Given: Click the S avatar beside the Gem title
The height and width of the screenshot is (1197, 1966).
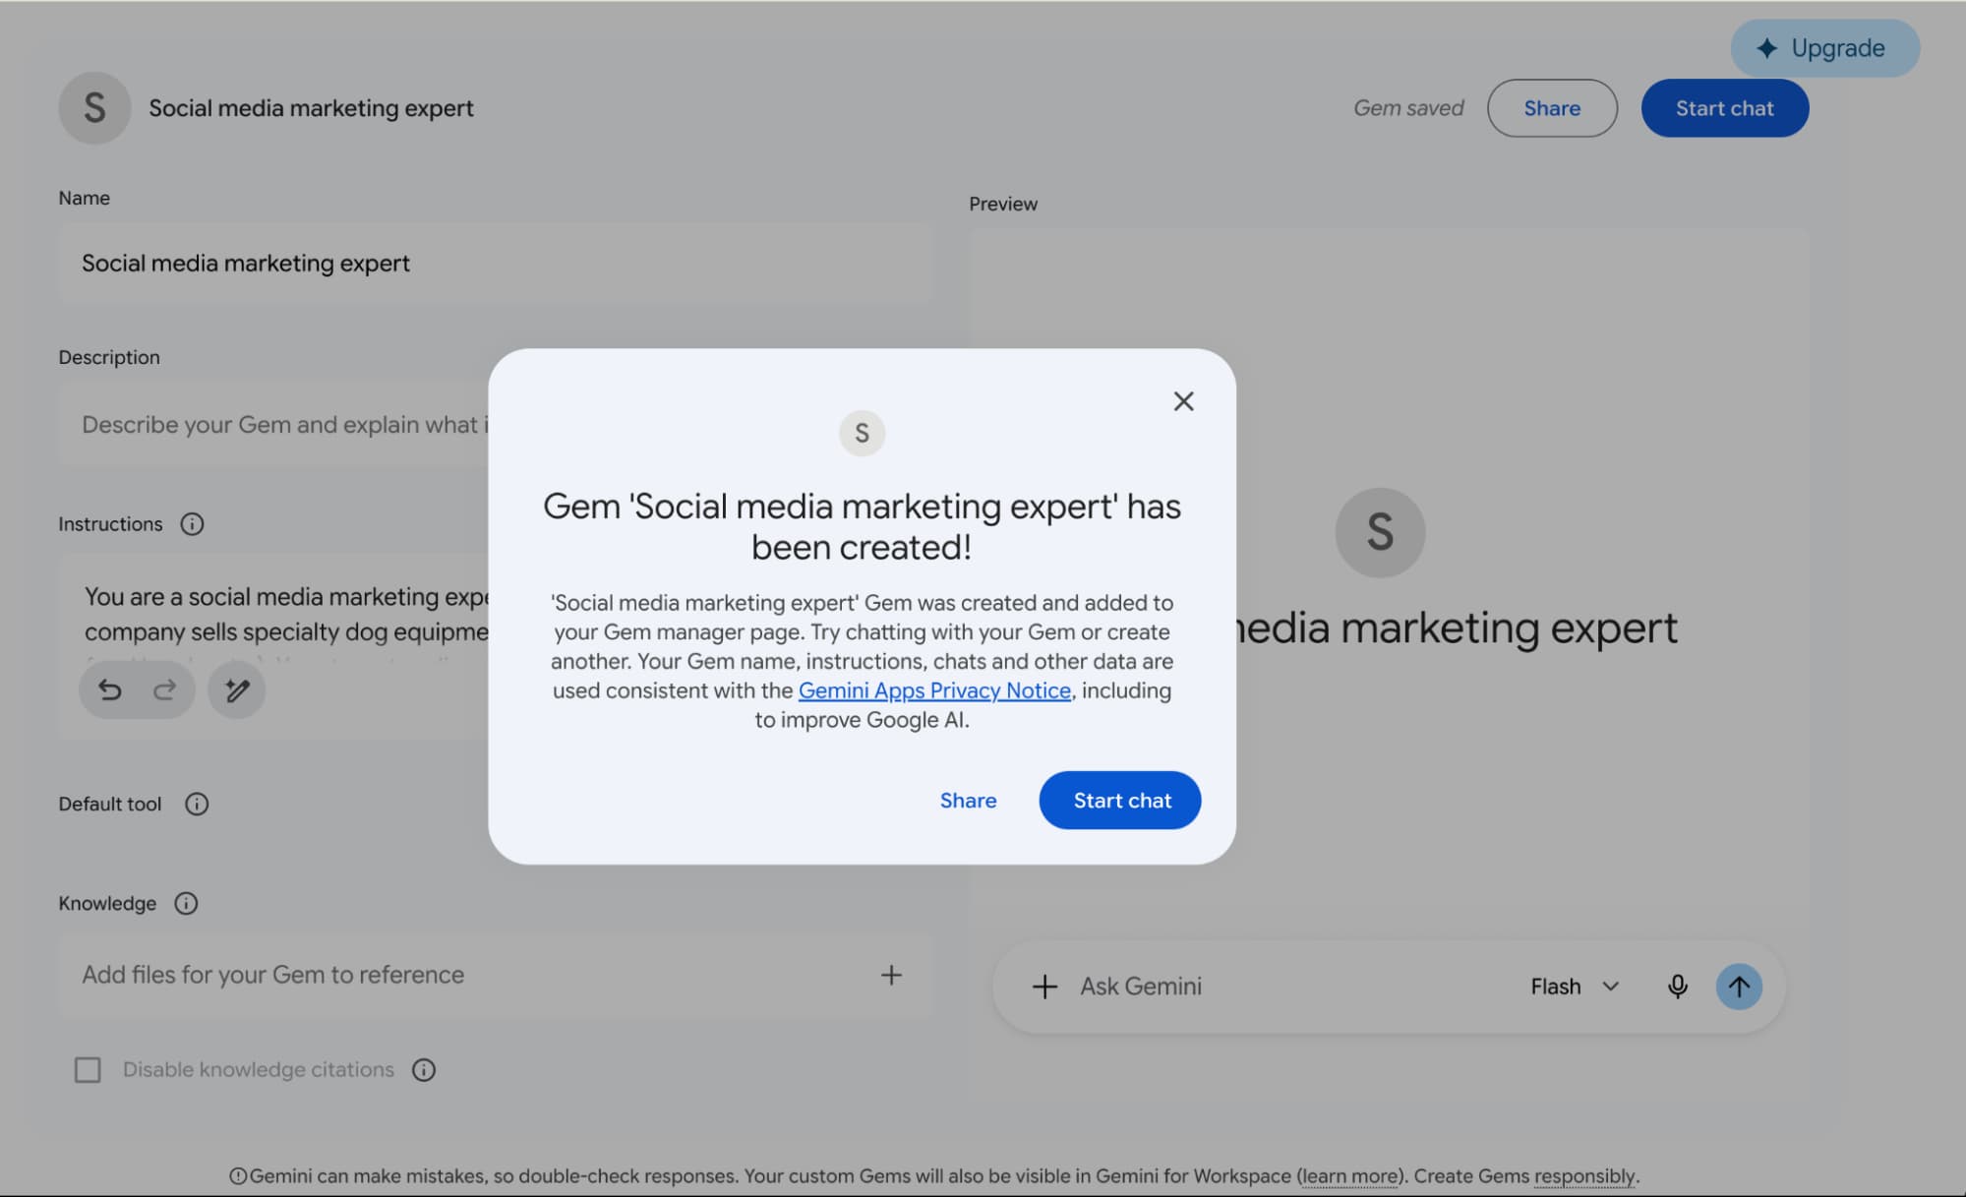Looking at the screenshot, I should pyautogui.click(x=94, y=108).
